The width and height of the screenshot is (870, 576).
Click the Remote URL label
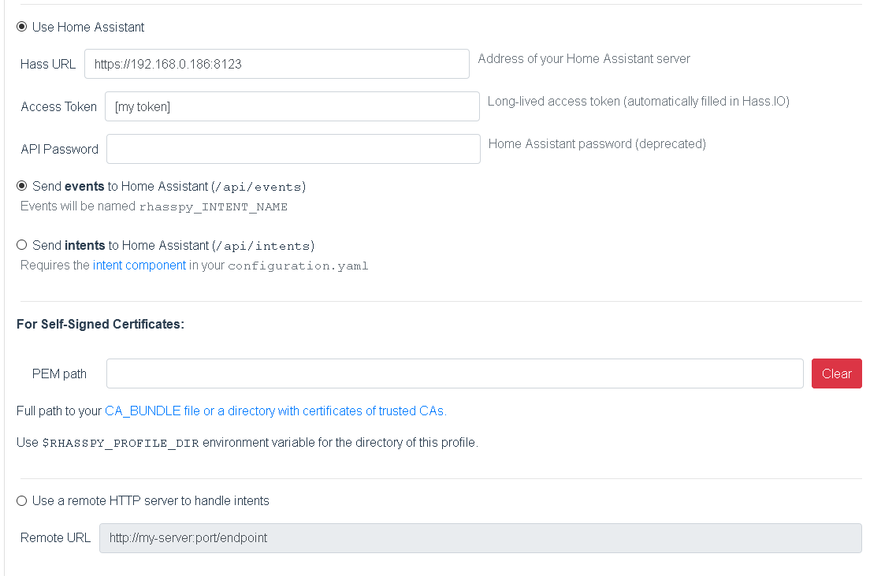pyautogui.click(x=55, y=537)
